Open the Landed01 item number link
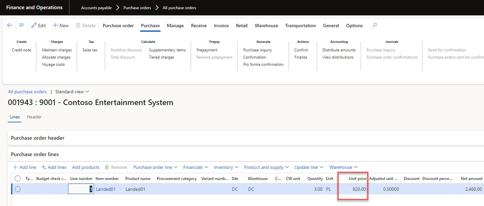The width and height of the screenshot is (484, 206). pyautogui.click(x=106, y=189)
